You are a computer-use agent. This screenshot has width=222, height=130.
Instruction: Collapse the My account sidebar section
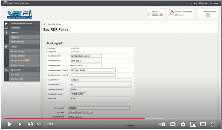[38, 70]
